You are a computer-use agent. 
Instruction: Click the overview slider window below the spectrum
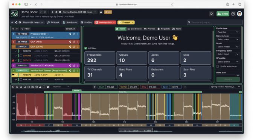pyautogui.click(x=136, y=130)
